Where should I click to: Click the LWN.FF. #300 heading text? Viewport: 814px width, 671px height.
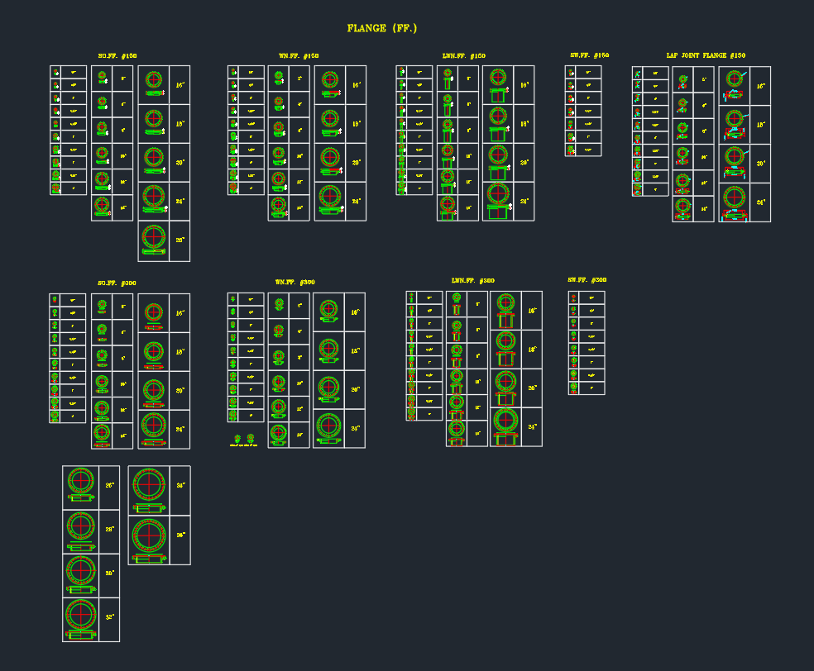[472, 281]
